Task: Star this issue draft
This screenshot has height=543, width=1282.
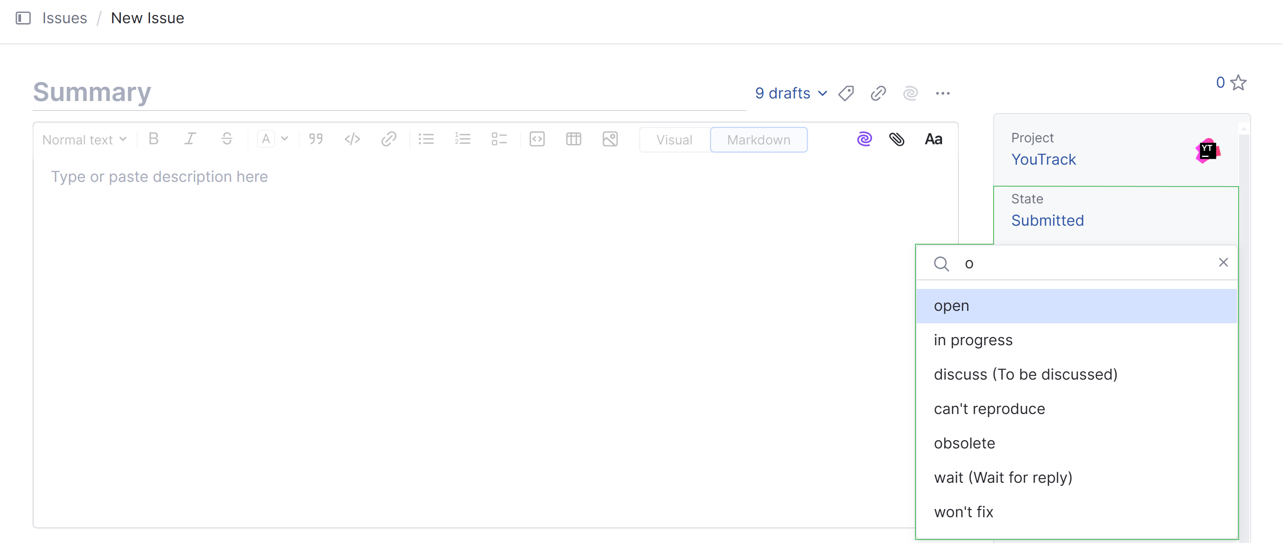Action: click(1238, 83)
